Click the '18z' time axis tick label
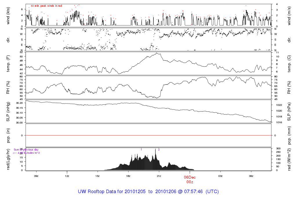 pyautogui.click(x=128, y=176)
